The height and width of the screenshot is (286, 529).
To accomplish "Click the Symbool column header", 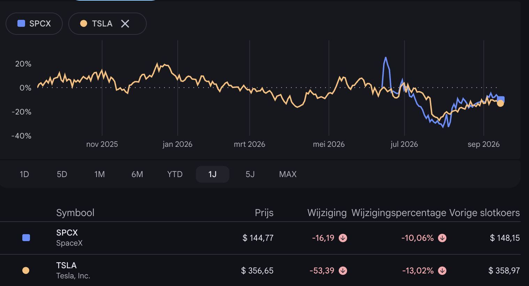I will pyautogui.click(x=75, y=213).
